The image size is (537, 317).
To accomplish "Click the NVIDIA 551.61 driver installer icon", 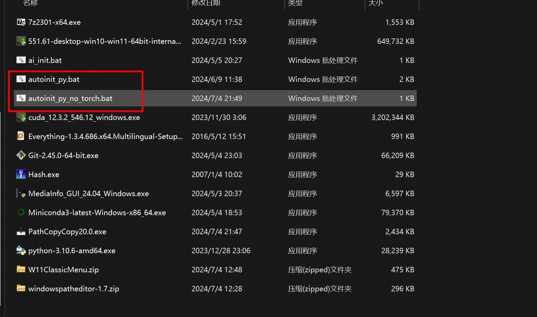I will coord(21,41).
